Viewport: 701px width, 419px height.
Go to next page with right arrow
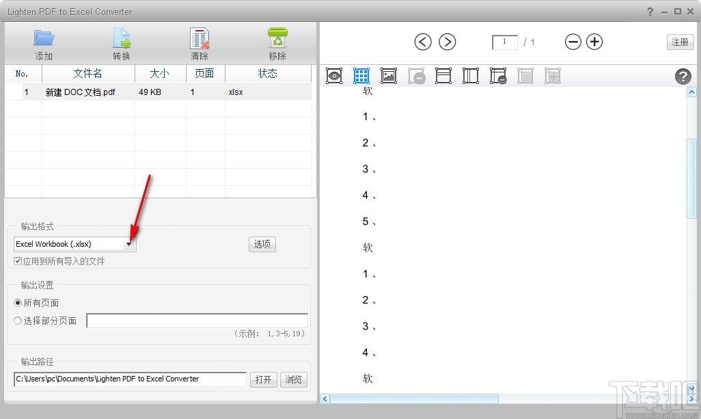pyautogui.click(x=447, y=42)
